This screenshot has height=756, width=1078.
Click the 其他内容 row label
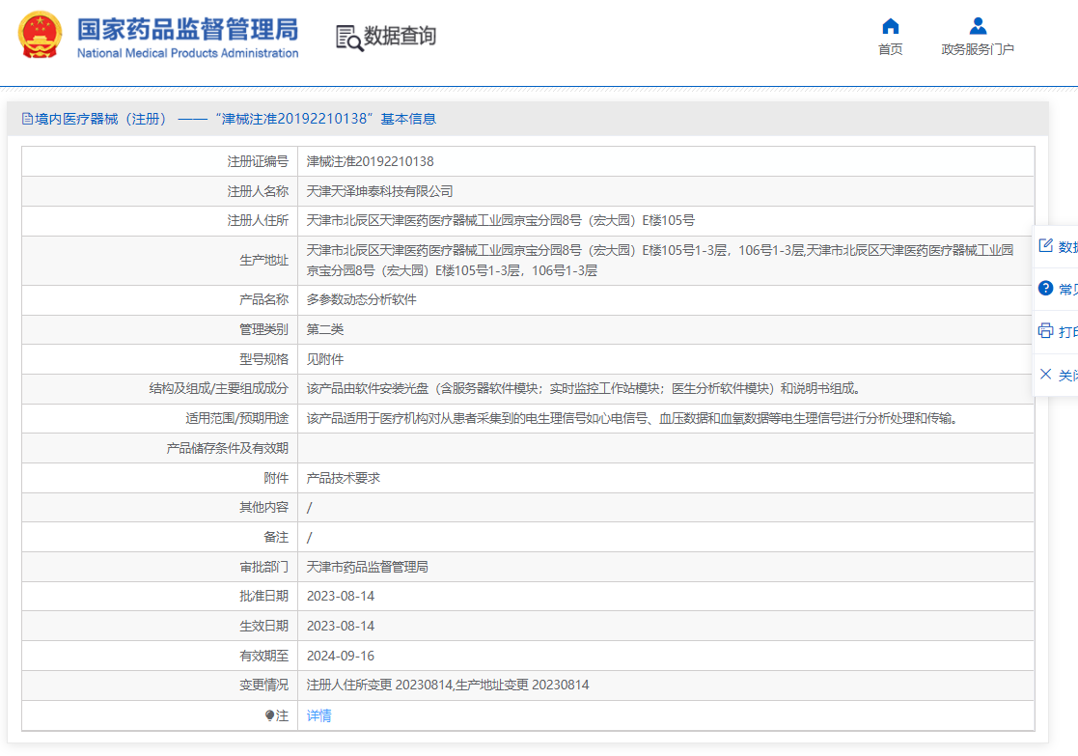click(x=264, y=508)
